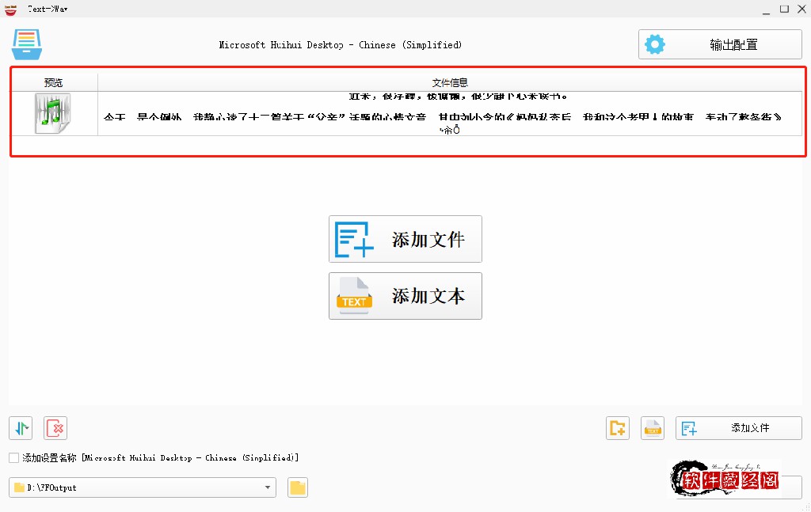Viewport: 811px width, 512px height.
Task: Open the 输出配置 output settings
Action: pyautogui.click(x=720, y=44)
